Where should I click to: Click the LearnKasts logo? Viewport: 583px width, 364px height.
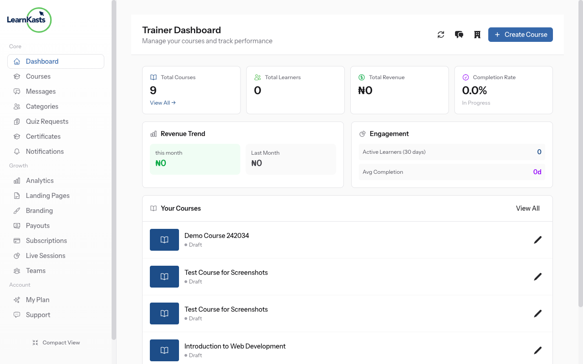click(x=29, y=20)
